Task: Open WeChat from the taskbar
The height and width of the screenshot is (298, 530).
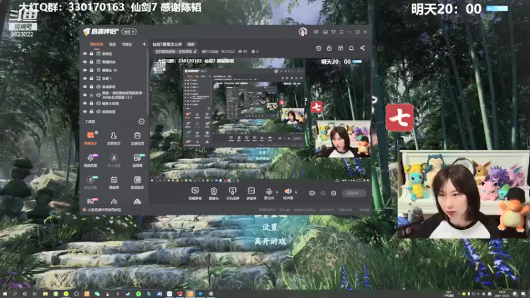Action: click(x=97, y=294)
